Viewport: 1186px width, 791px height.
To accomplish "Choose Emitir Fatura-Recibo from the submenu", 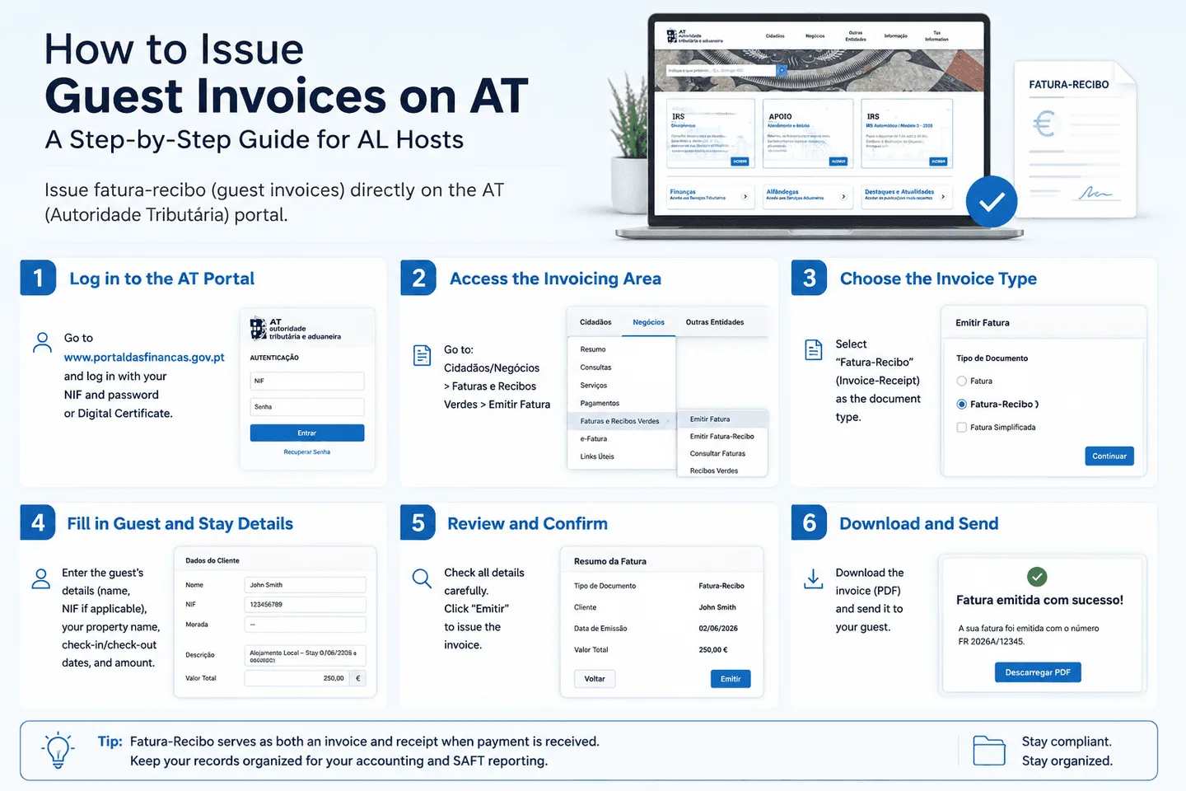I will click(722, 437).
